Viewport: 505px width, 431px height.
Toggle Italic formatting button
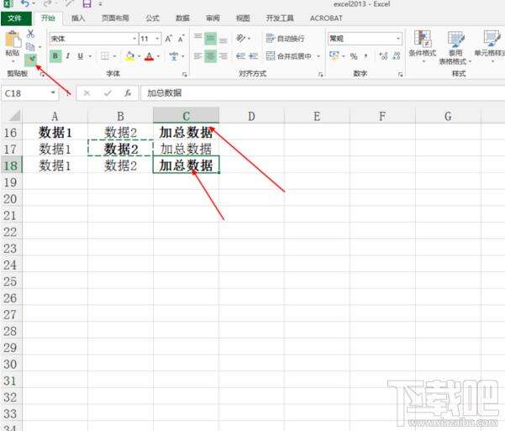(x=68, y=56)
